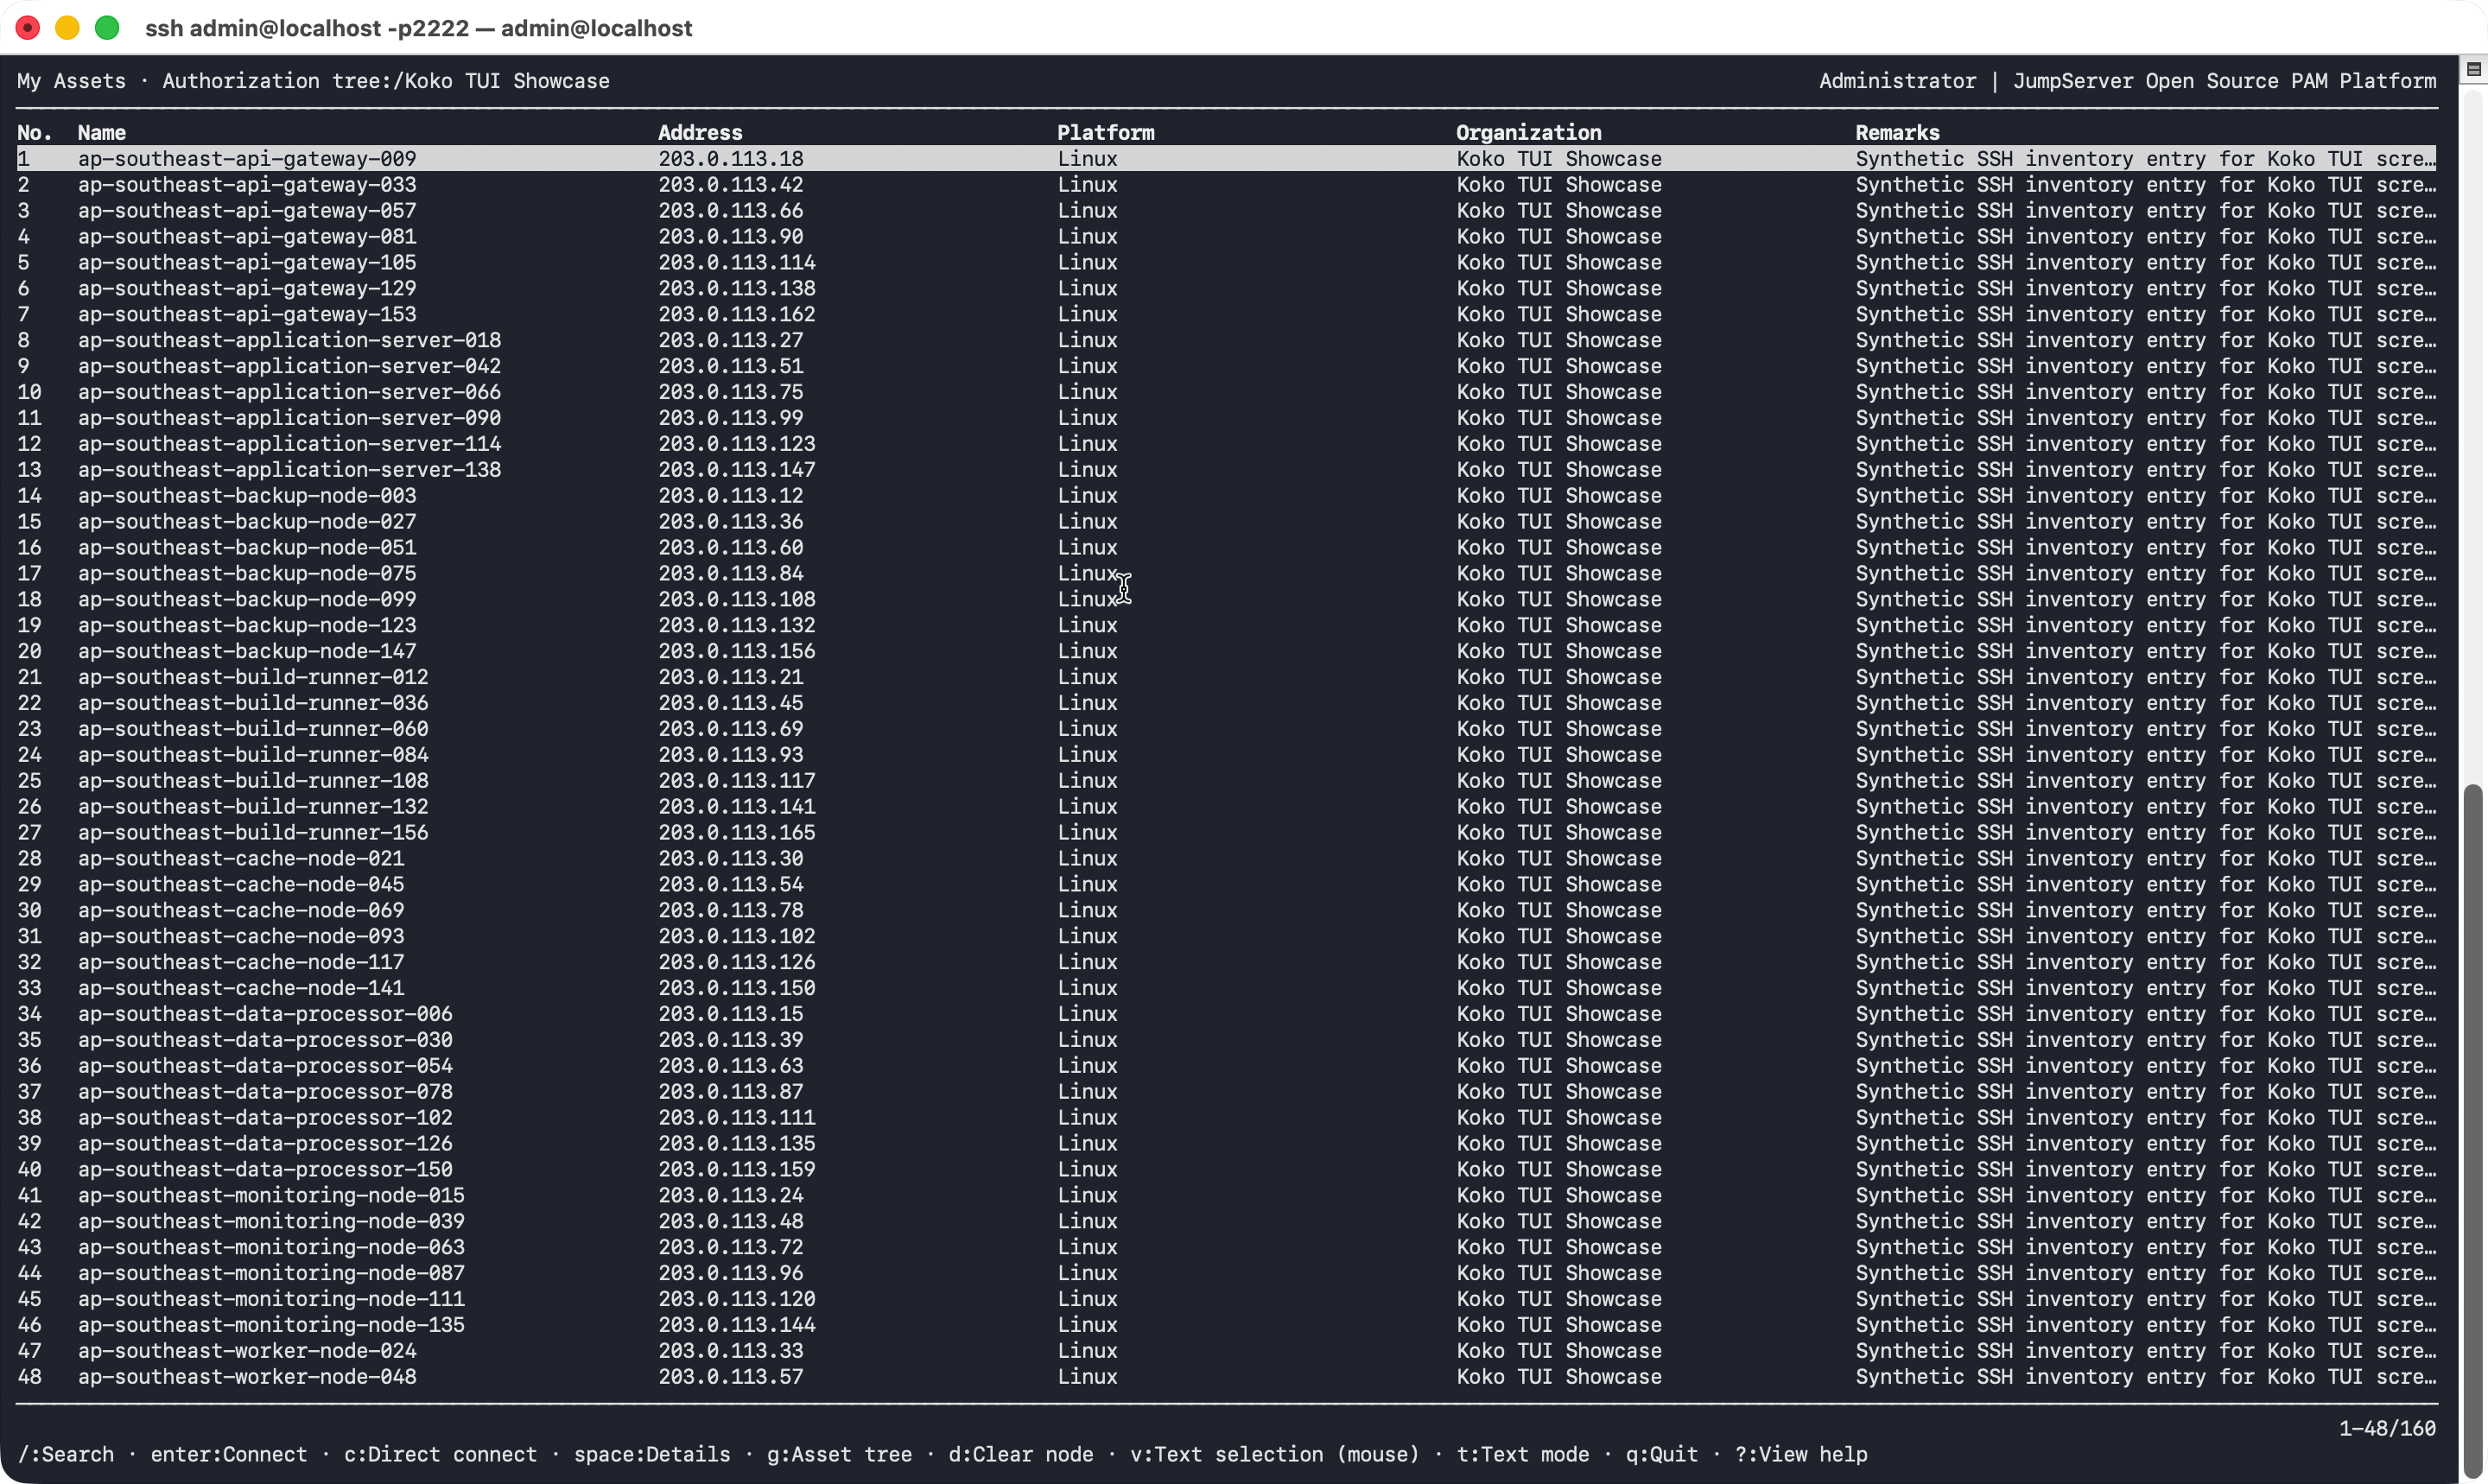Click the ssh admin@localhost window title
Screen dimensions: 2488x1484
pyautogui.click(x=418, y=28)
